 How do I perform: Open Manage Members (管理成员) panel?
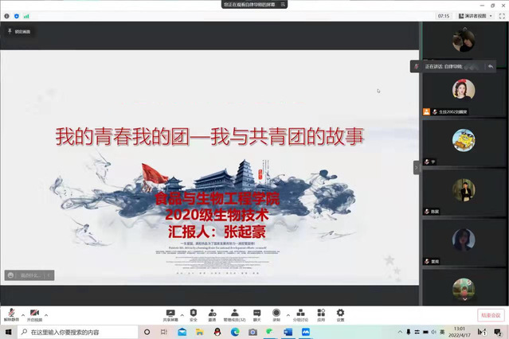(x=234, y=314)
